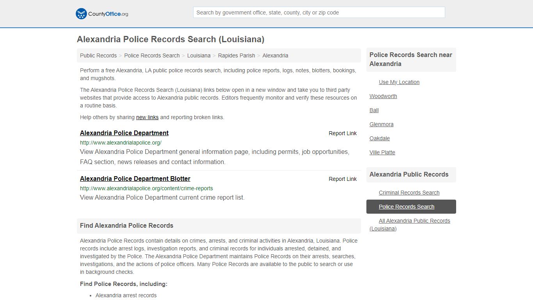Click the page heading Alexandria Police Records Search

(171, 39)
